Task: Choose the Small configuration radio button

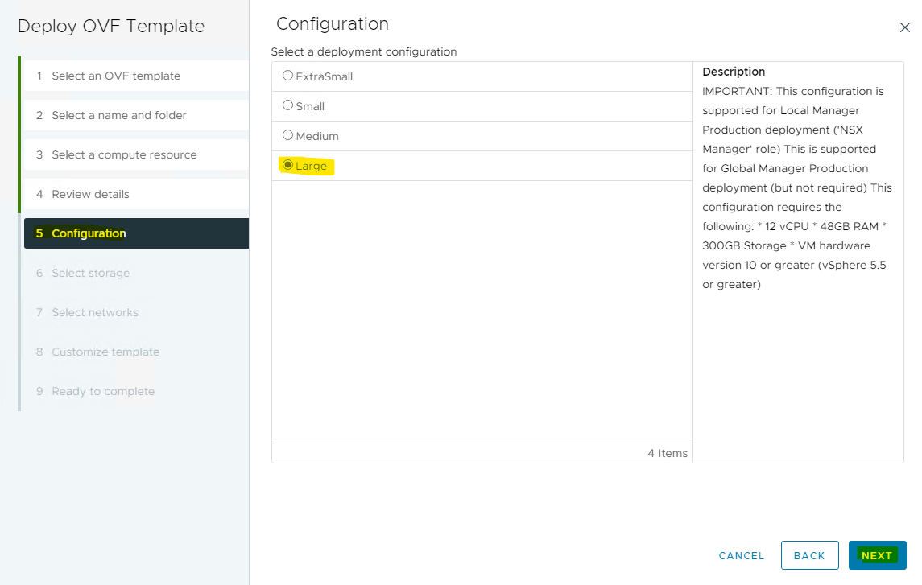Action: pos(288,105)
